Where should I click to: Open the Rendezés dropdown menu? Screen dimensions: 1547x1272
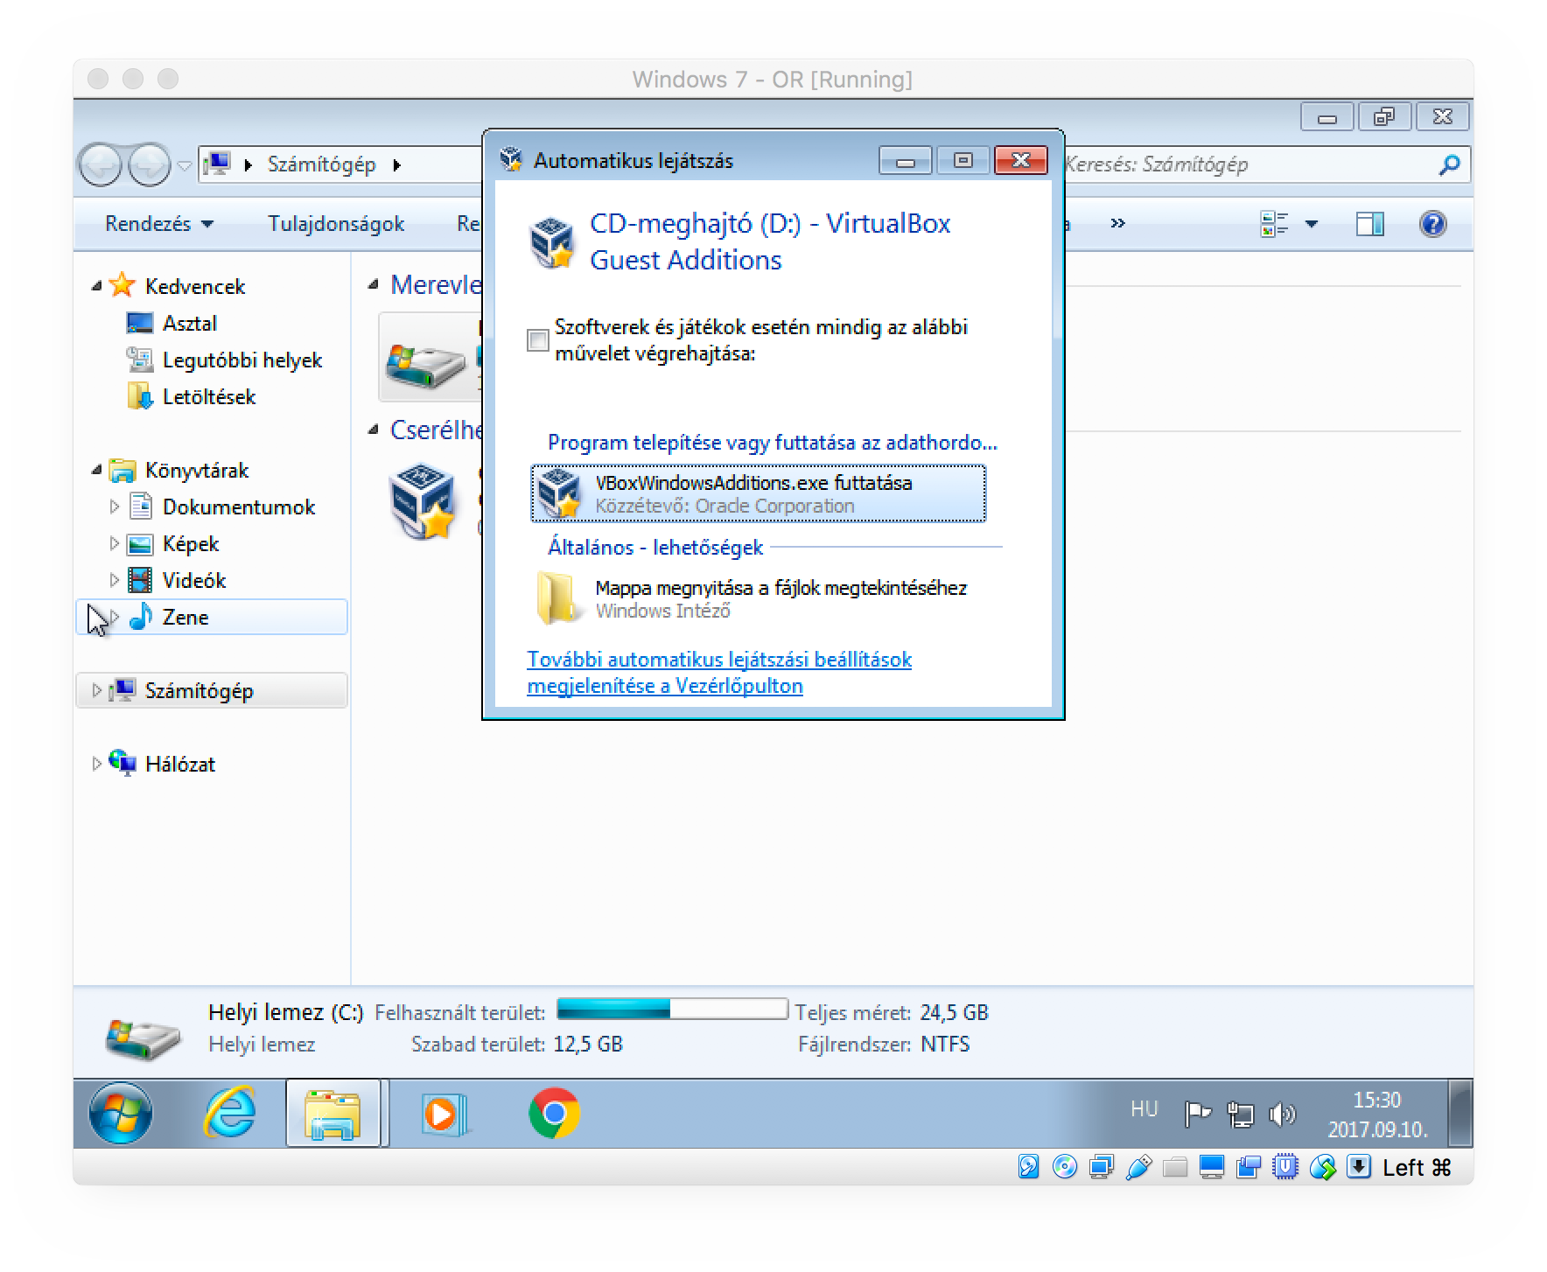pyautogui.click(x=159, y=224)
